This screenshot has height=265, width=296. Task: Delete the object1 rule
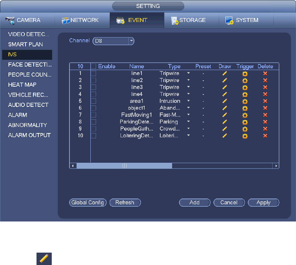265,108
